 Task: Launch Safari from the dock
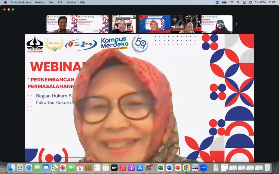pyautogui.click(x=29, y=167)
